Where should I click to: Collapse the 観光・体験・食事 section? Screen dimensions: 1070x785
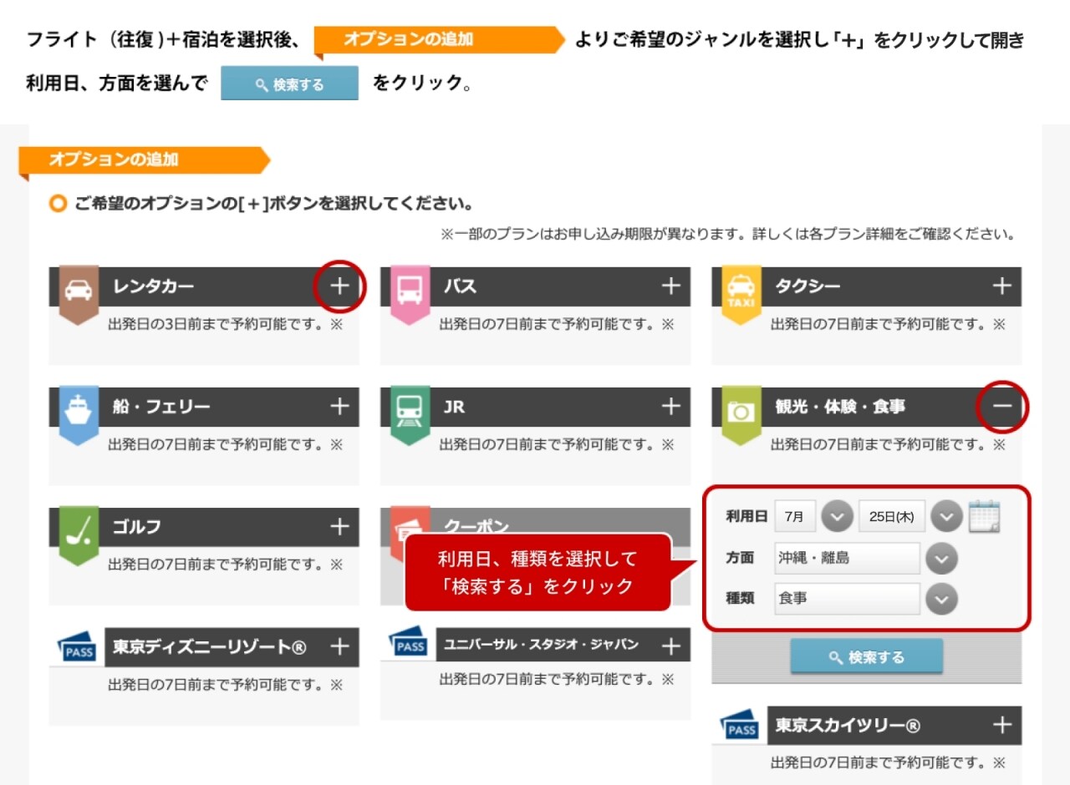(x=1001, y=407)
